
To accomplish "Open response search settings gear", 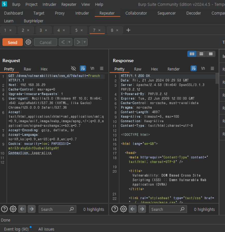I will [x=124, y=209].
